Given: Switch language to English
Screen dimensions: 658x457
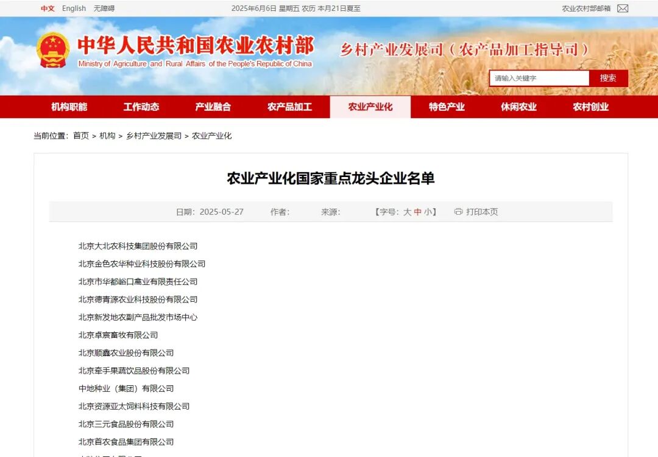Looking at the screenshot, I should point(74,9).
